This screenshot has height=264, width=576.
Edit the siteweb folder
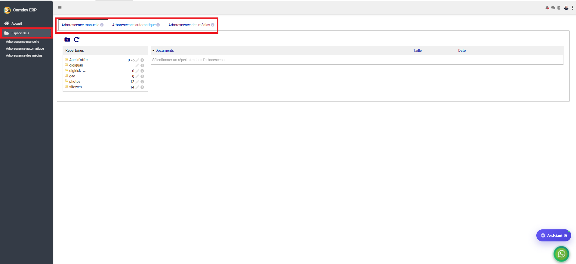(137, 87)
